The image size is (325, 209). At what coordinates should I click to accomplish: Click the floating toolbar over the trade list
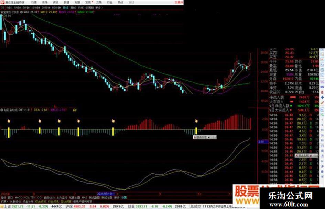coord(306,155)
